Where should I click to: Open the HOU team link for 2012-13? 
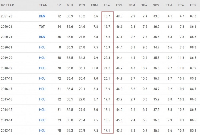[x=42, y=131]
